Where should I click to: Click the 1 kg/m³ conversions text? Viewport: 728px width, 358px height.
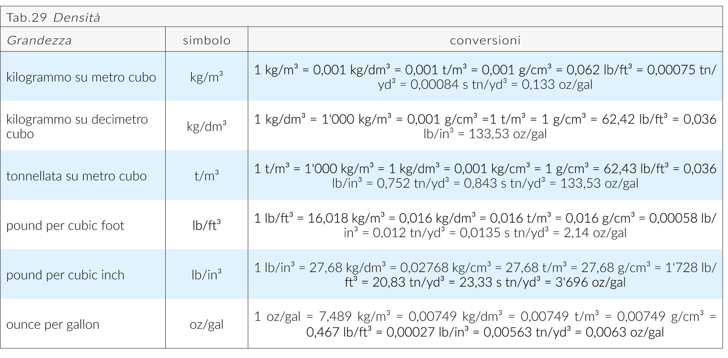(x=485, y=77)
